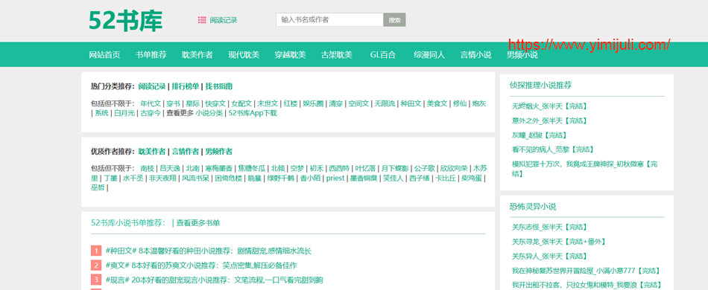Select the 女配文 category link
Viewport: 708px width, 290px height.
click(241, 103)
